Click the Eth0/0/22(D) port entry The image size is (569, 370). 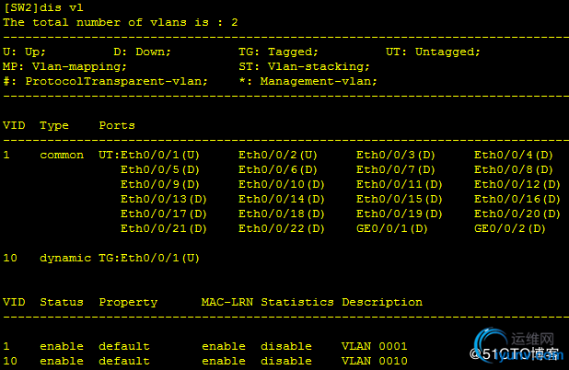click(x=281, y=229)
